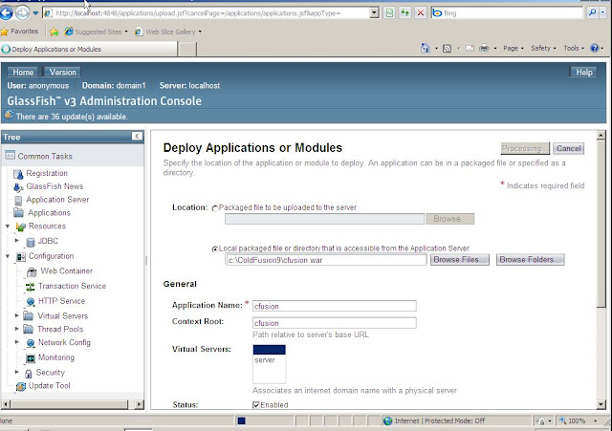Screen dimensions: 612x431
Task: Select the Local packaged file or directory radio
Action: tap(214, 248)
